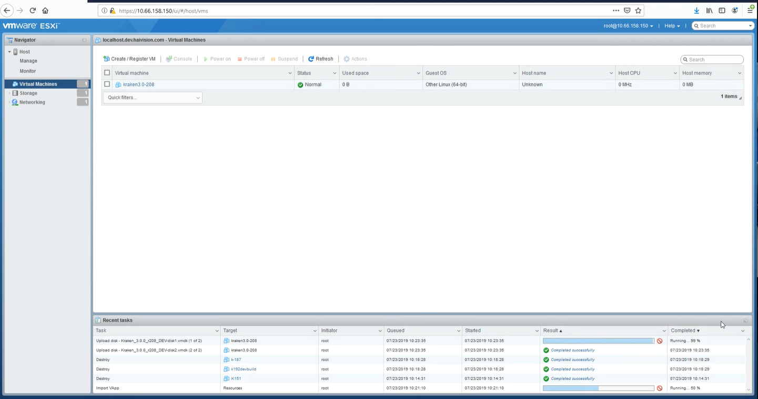Viewport: 758px width, 399px height.
Task: Open the Help dropdown menu
Action: [672, 26]
